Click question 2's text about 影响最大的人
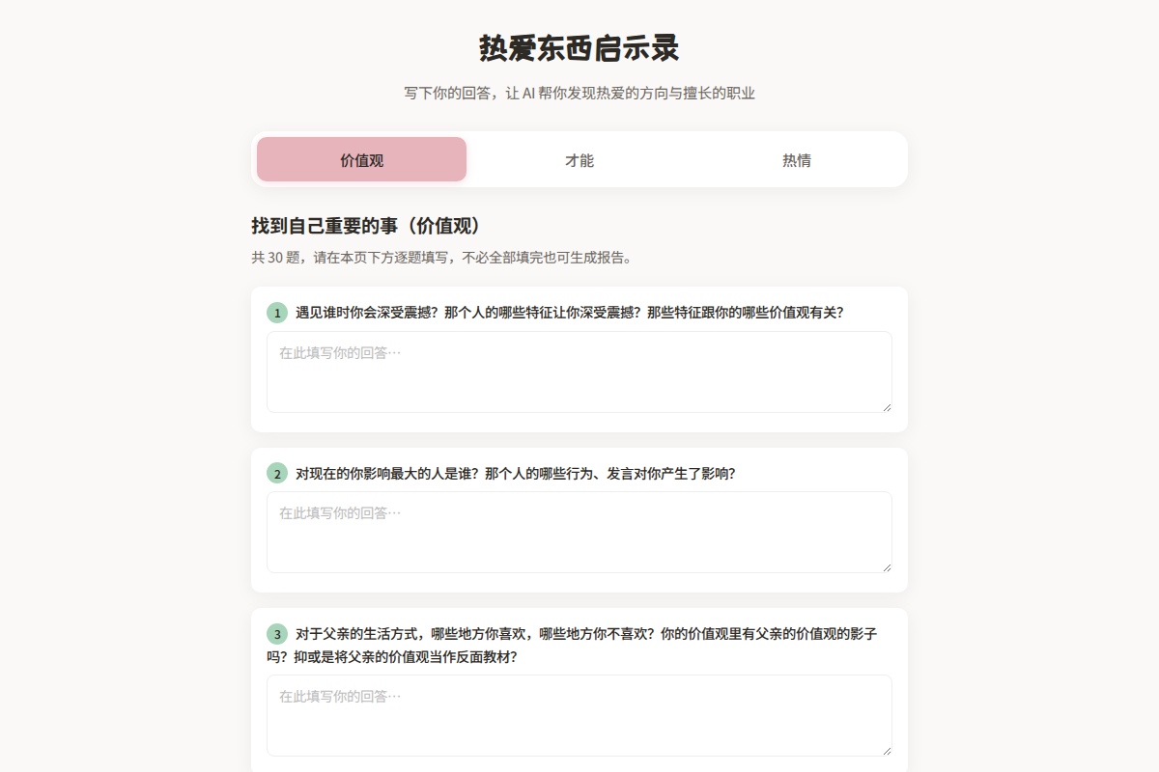The height and width of the screenshot is (772, 1159). click(512, 474)
